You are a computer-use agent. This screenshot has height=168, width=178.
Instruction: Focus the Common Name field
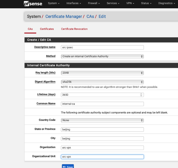click(x=102, y=104)
